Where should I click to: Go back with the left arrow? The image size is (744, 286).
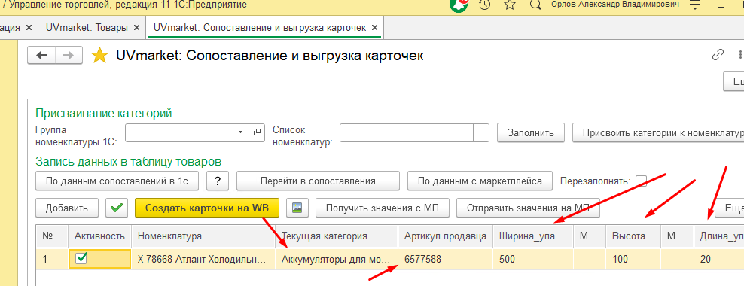pos(41,55)
